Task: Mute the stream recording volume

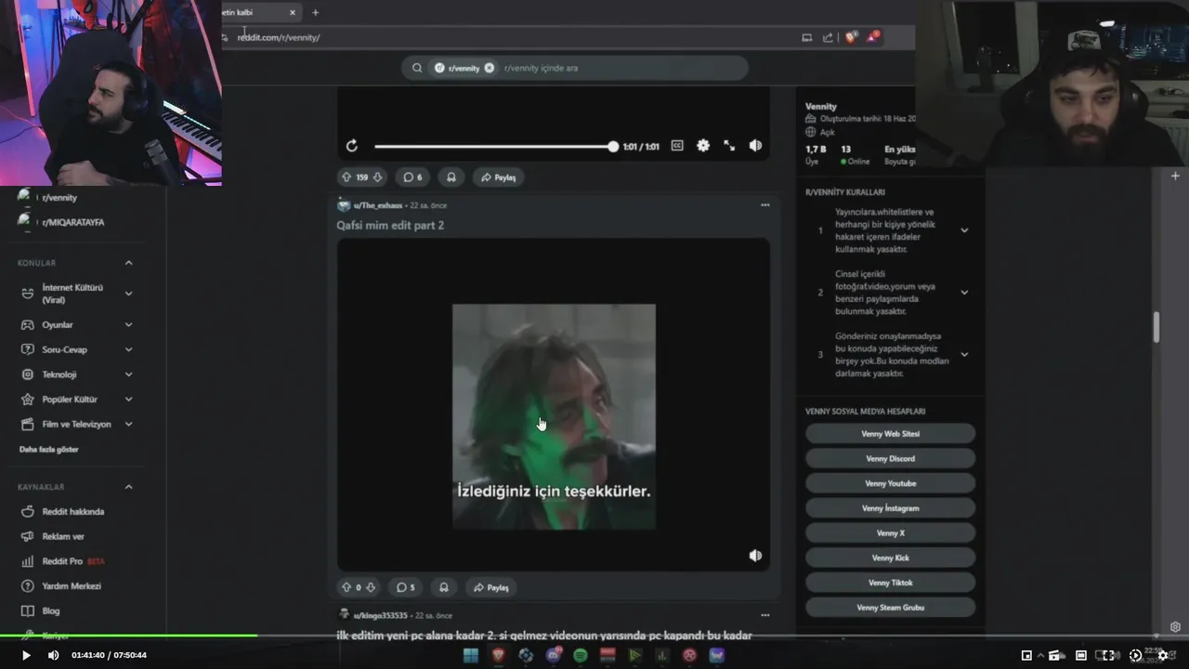Action: tap(53, 655)
